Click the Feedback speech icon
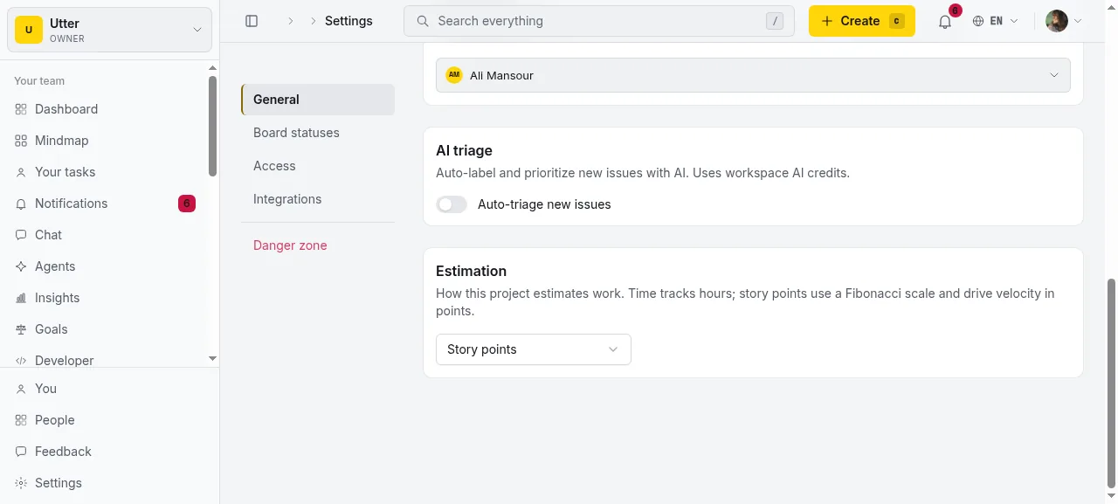Viewport: 1118px width, 504px height. (21, 452)
